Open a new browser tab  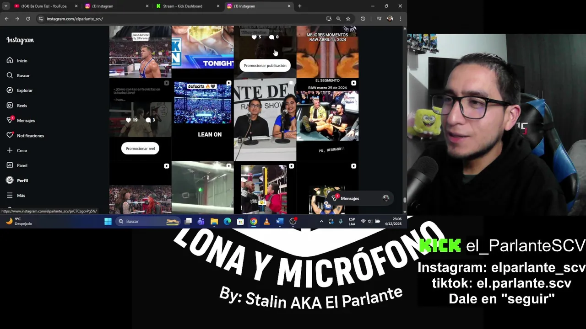tap(299, 6)
